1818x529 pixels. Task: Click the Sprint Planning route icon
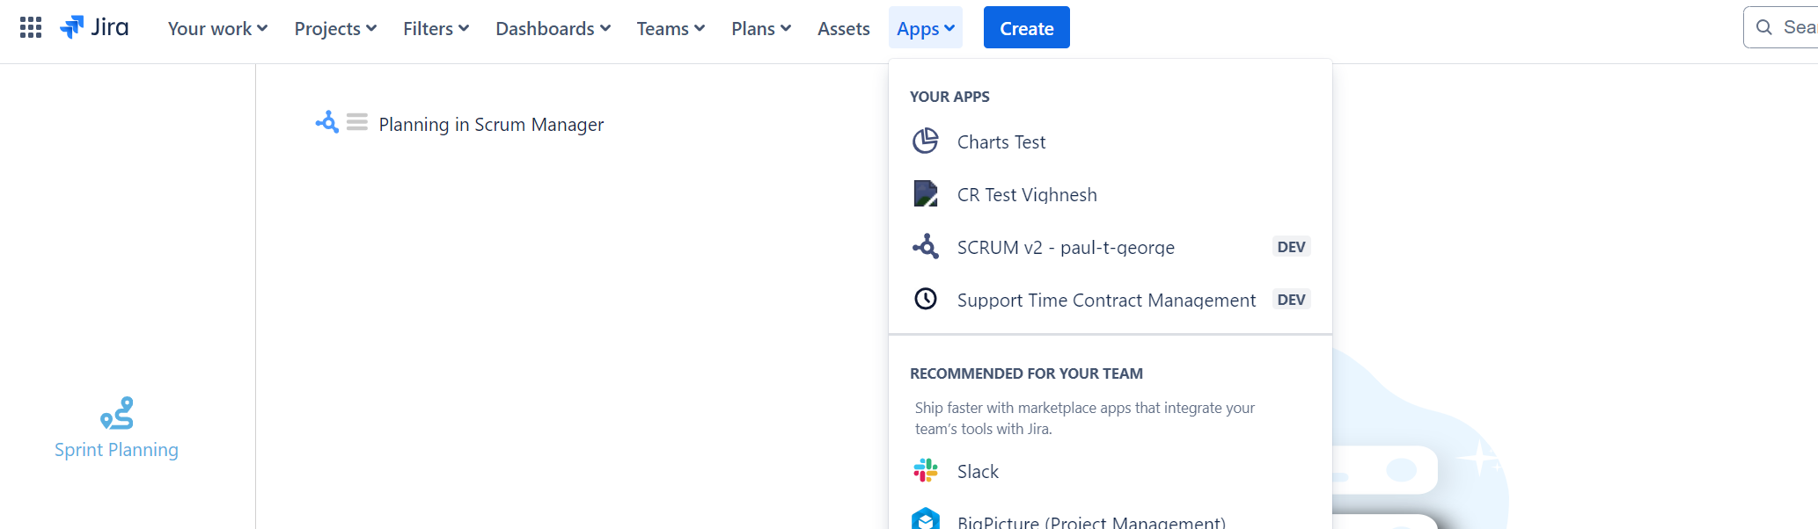[x=117, y=413]
